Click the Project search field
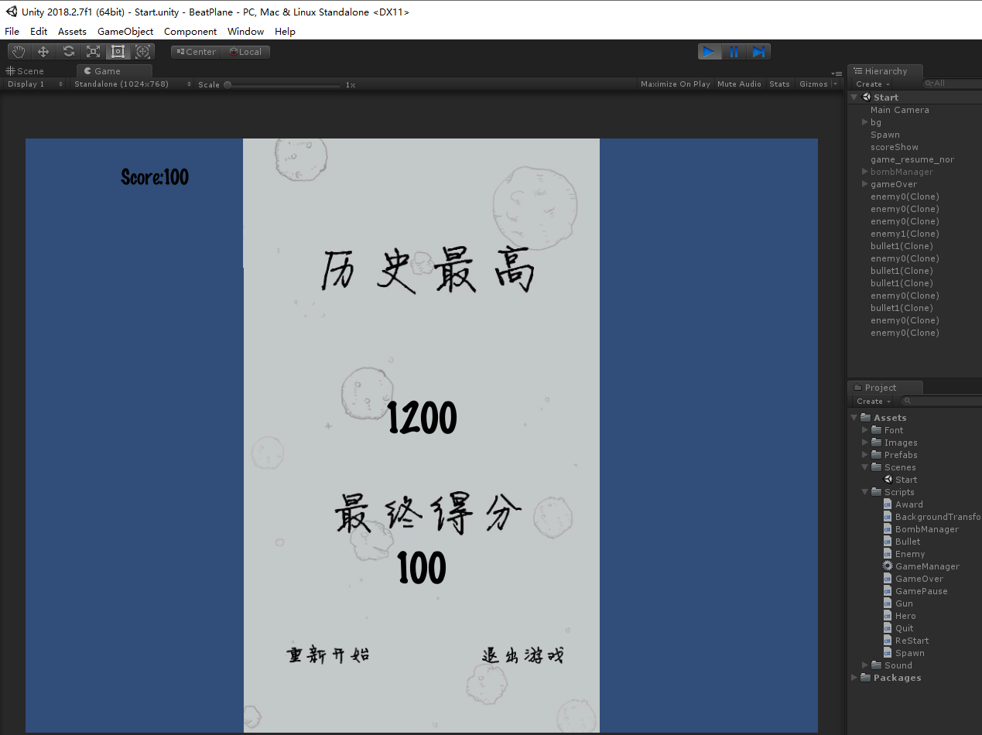Image resolution: width=982 pixels, height=735 pixels. (941, 402)
